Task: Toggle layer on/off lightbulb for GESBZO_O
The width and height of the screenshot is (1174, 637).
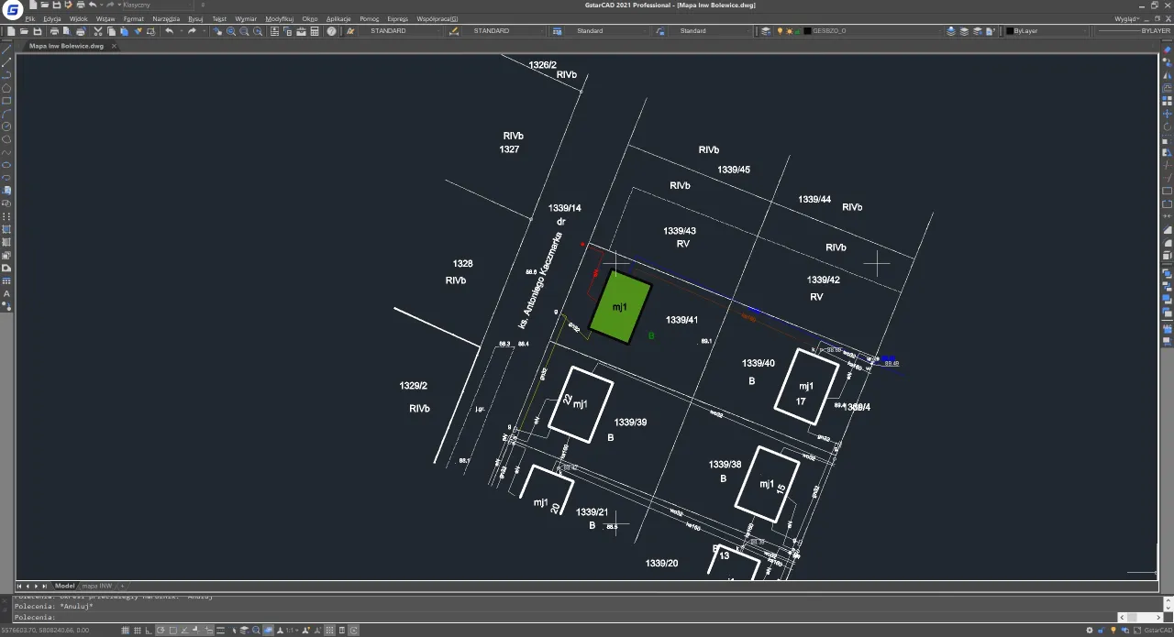Action: click(781, 31)
